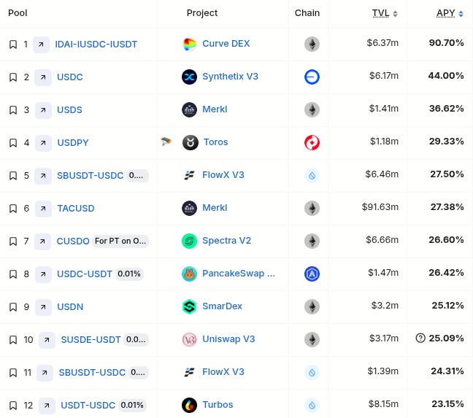Open external link arrow for USDC-USDT
473x418 pixels.
pos(43,274)
